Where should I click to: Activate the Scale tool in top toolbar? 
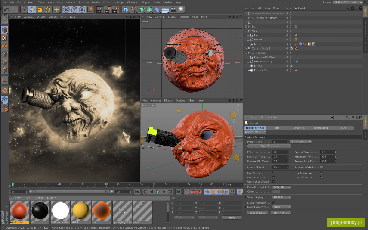(x=40, y=9)
